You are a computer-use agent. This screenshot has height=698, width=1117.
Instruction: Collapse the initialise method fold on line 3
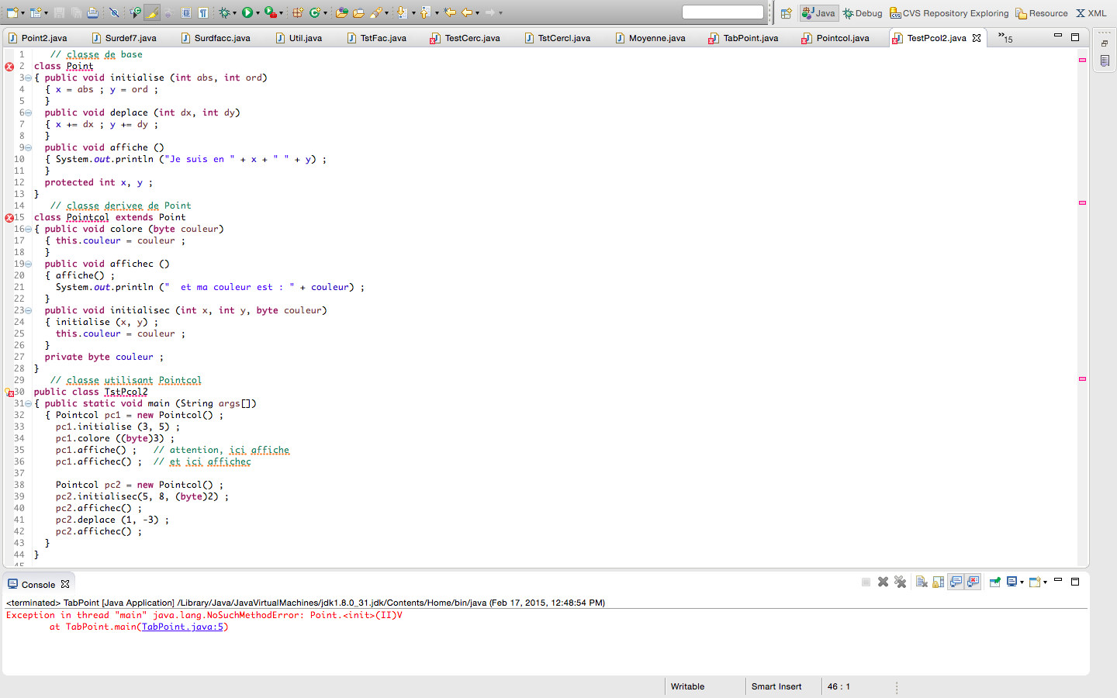[x=29, y=78]
